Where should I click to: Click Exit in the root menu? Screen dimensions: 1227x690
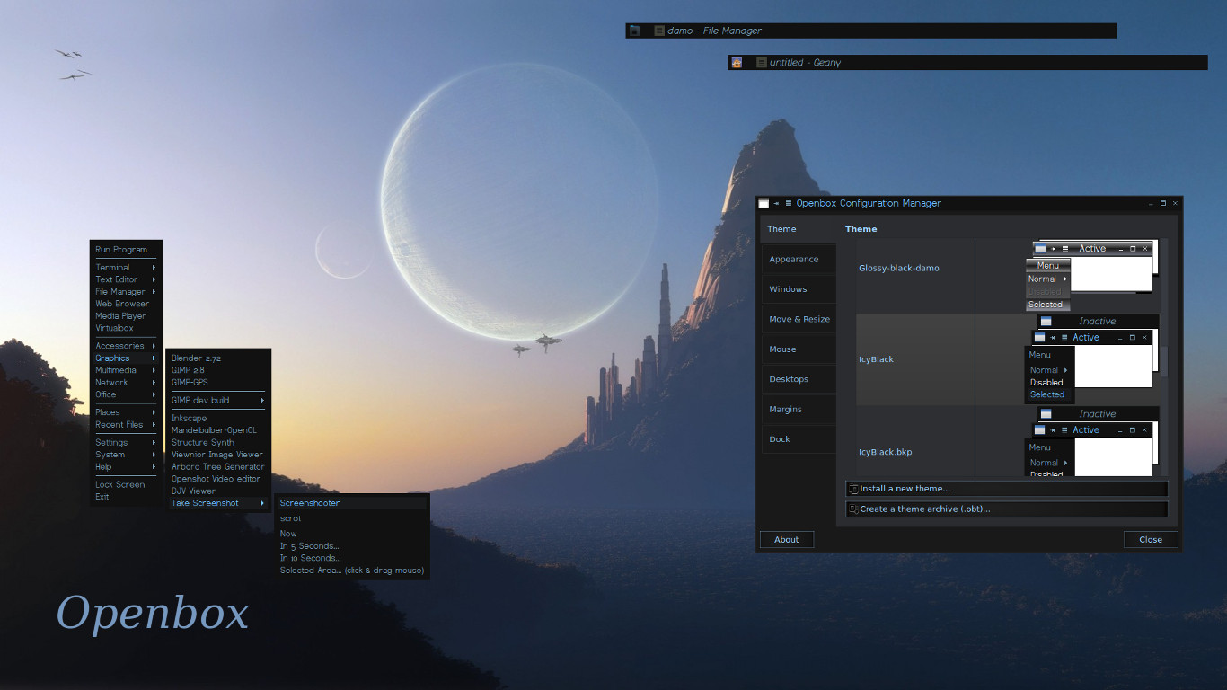click(126, 497)
